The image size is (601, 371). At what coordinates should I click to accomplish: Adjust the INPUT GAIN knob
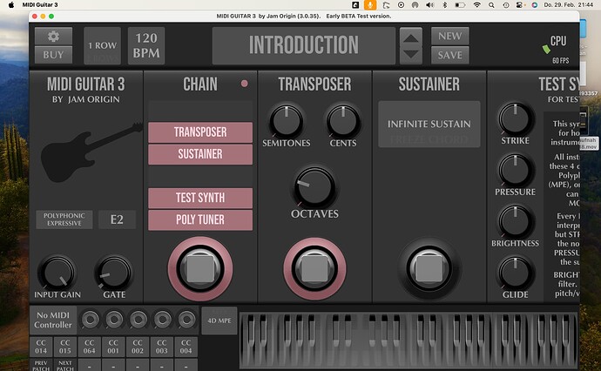tap(57, 273)
